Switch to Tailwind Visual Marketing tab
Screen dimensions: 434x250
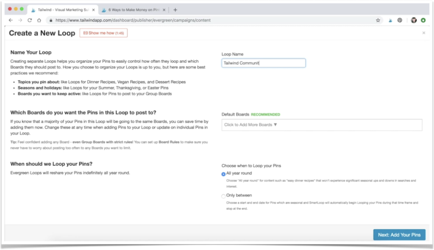63,10
